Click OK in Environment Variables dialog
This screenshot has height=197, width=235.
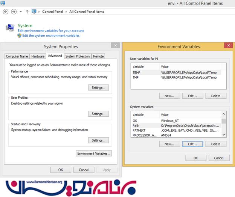(x=196, y=158)
